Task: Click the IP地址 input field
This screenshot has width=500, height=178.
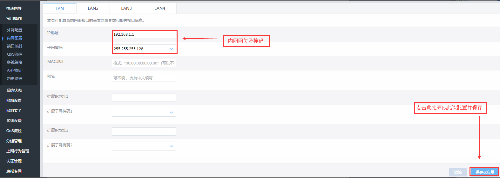Action: [144, 34]
